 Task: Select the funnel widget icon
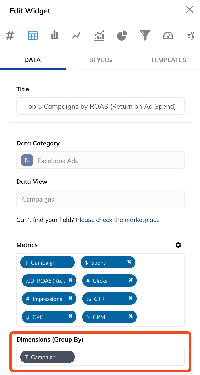(x=145, y=36)
